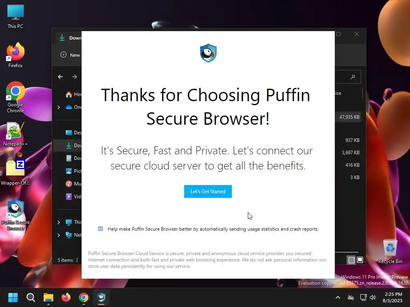
Task: Expand the This PC node in Explorer
Action: 58,222
